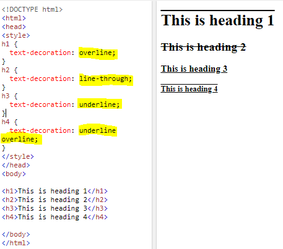The image size is (283, 249).
Task: Click the heading 4 text in the preview
Action: point(189,89)
